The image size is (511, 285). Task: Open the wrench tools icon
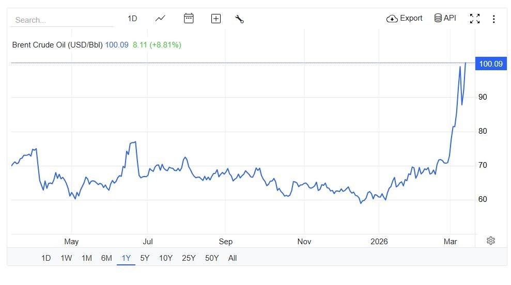239,19
